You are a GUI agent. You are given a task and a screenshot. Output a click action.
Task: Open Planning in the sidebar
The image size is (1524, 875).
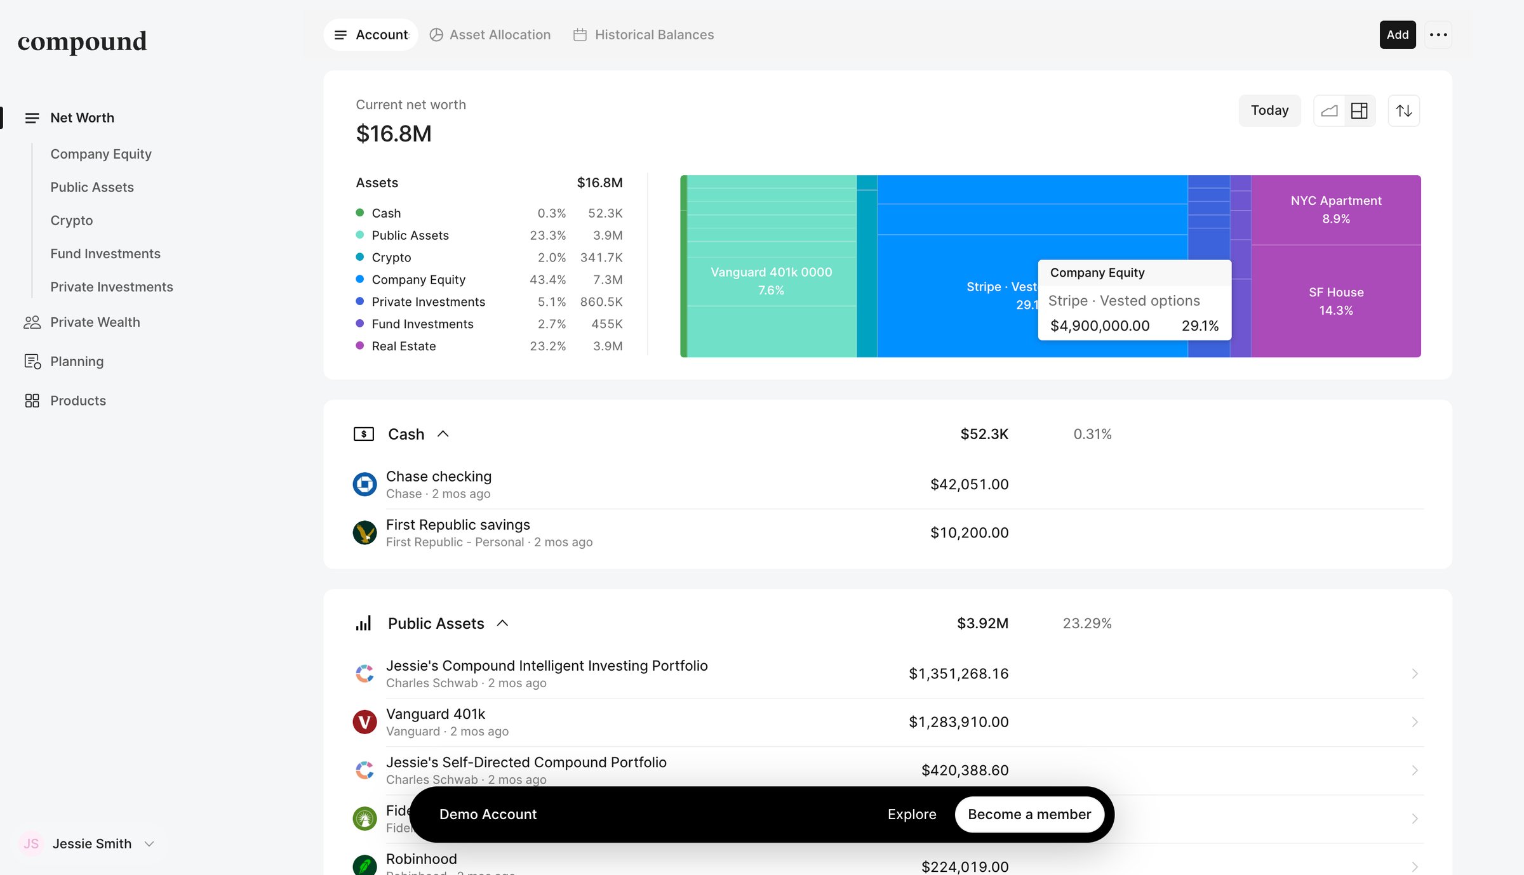[x=77, y=362]
